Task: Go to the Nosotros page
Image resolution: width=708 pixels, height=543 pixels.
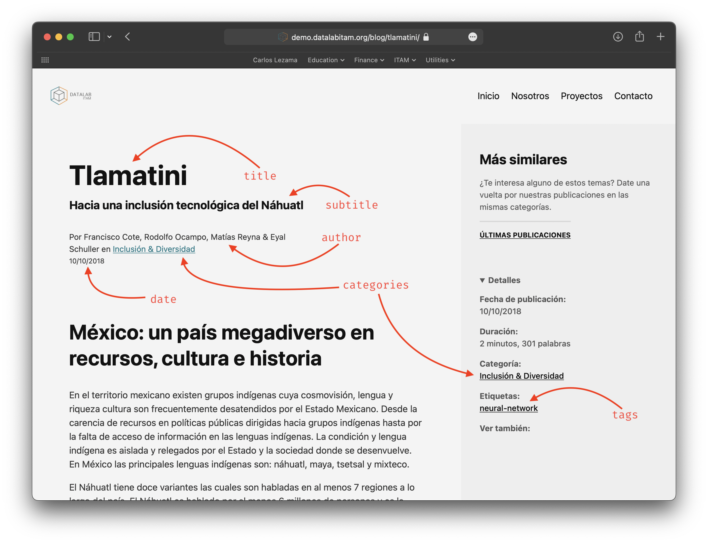Action: click(x=530, y=96)
